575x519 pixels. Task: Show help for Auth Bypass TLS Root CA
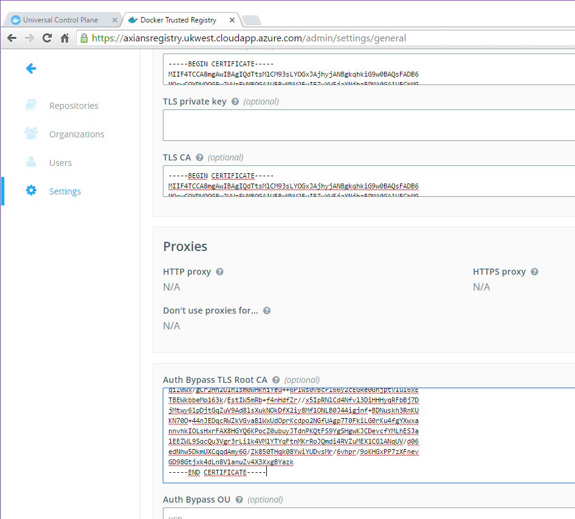tap(276, 380)
